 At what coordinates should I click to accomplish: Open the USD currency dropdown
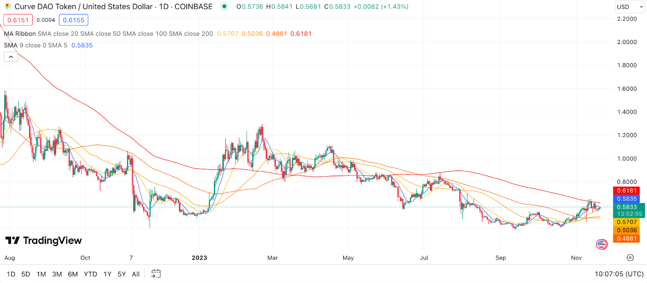tap(630, 7)
